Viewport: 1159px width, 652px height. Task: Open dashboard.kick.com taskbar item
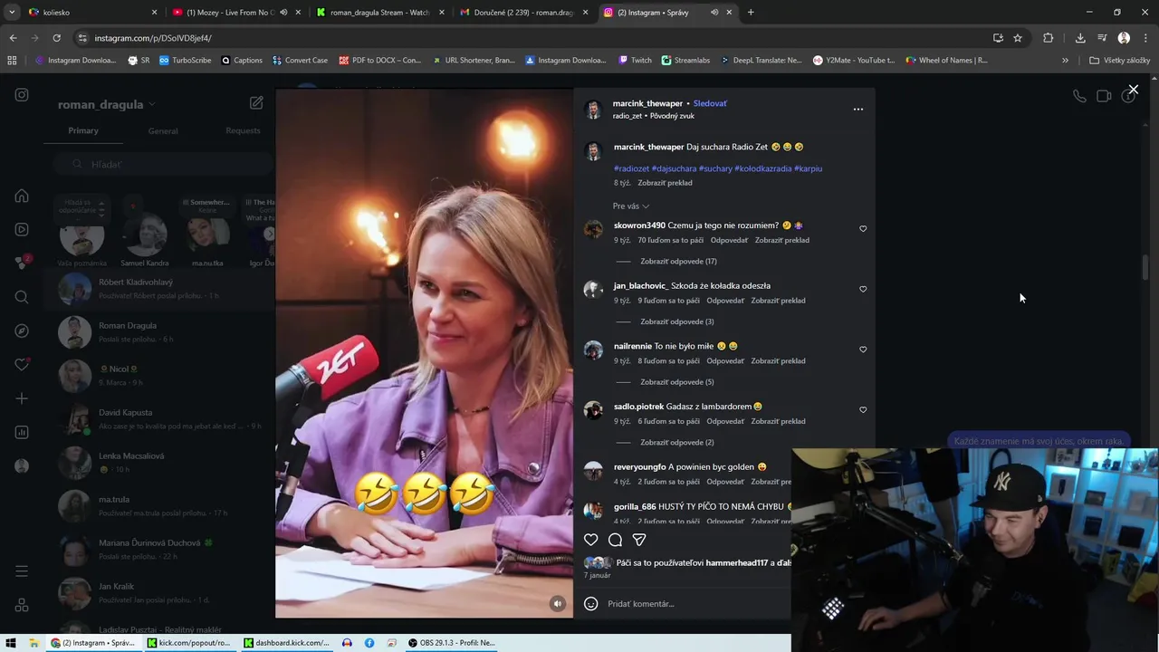coord(287,643)
